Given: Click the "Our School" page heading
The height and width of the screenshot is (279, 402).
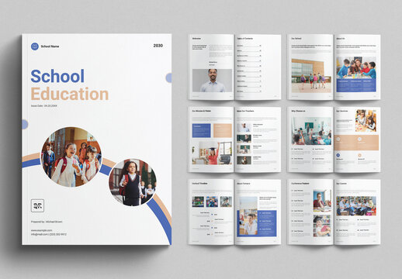Looking at the screenshot, I should click(296, 39).
